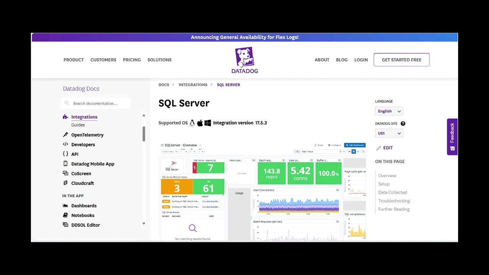The image size is (489, 275).
Task: Click the sidebar scrollbar thumb
Action: 144,134
